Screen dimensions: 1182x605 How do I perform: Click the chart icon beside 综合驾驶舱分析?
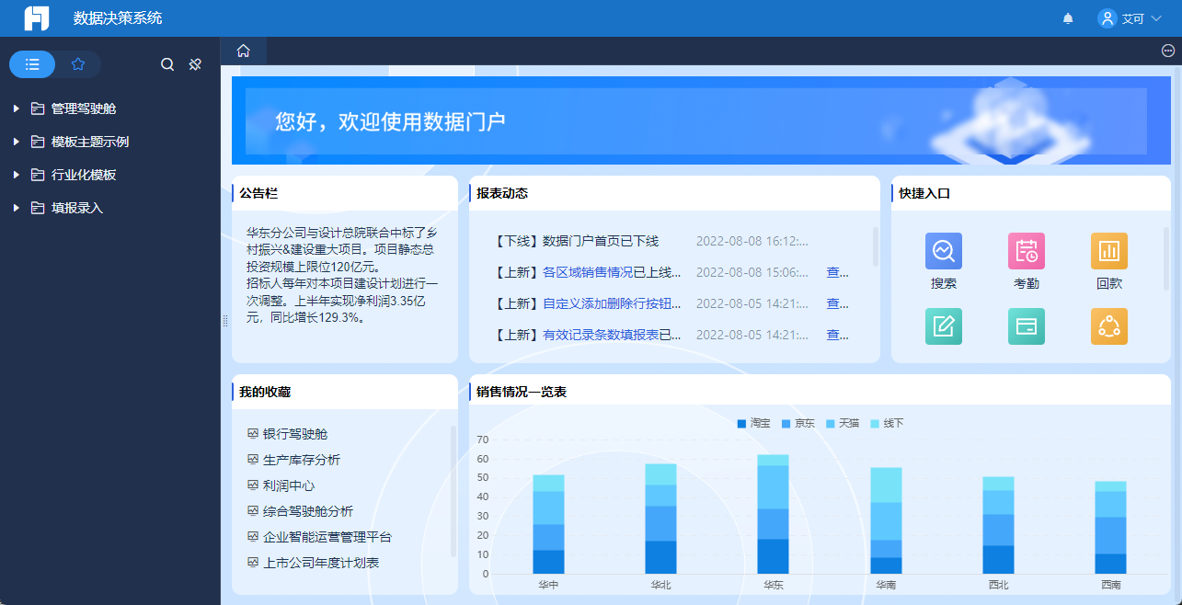[253, 511]
